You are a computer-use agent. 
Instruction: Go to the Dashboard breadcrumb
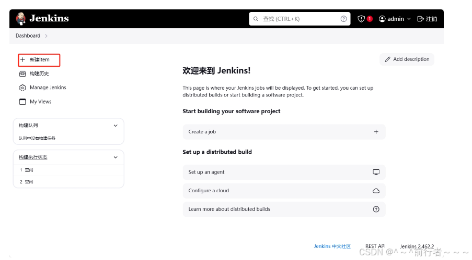coord(28,36)
